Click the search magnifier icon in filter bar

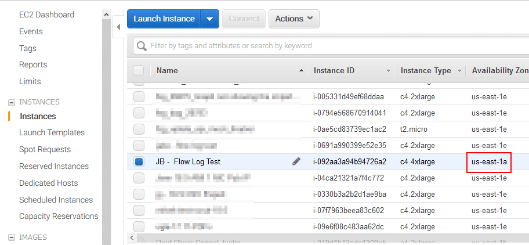tap(142, 46)
